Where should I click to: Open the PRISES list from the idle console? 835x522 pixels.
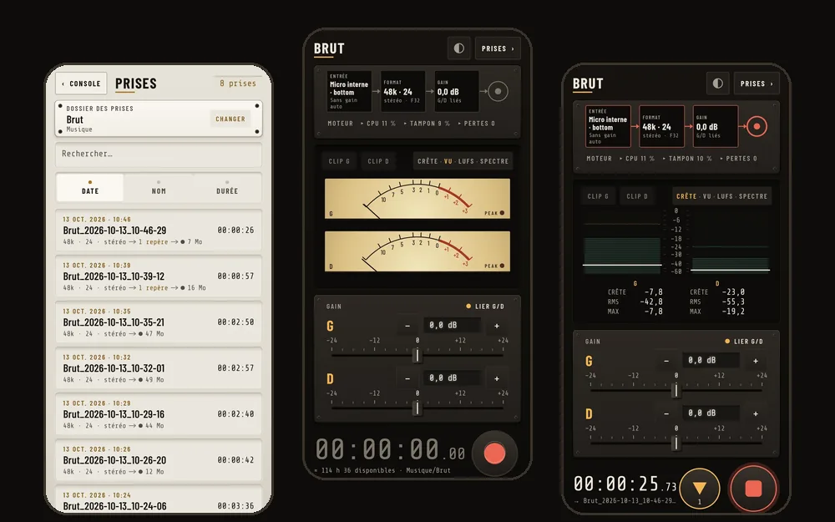click(498, 48)
